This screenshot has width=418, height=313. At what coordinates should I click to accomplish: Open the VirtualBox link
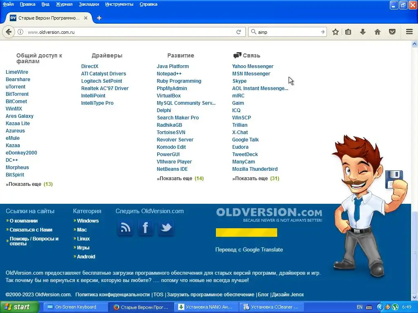169,95
